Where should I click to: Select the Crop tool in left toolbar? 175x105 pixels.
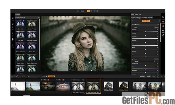pyautogui.click(x=13, y=19)
